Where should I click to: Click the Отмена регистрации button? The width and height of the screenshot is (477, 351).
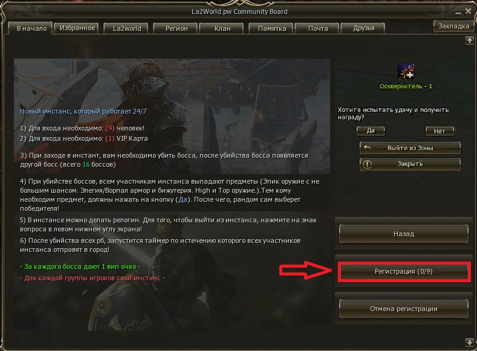point(404,309)
